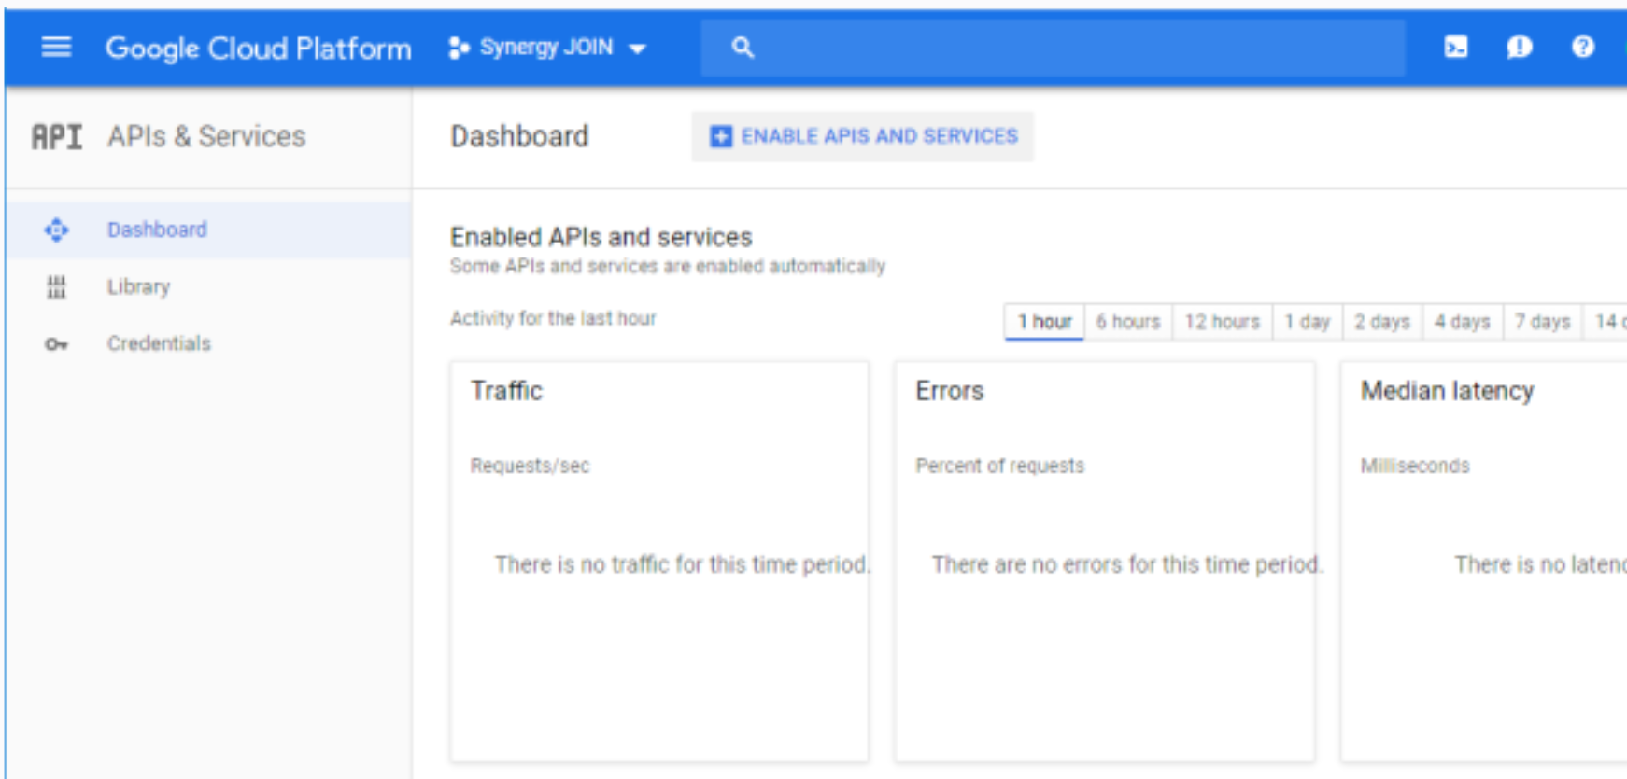Open Library in the sidebar
This screenshot has height=779, width=1627.
coord(208,286)
